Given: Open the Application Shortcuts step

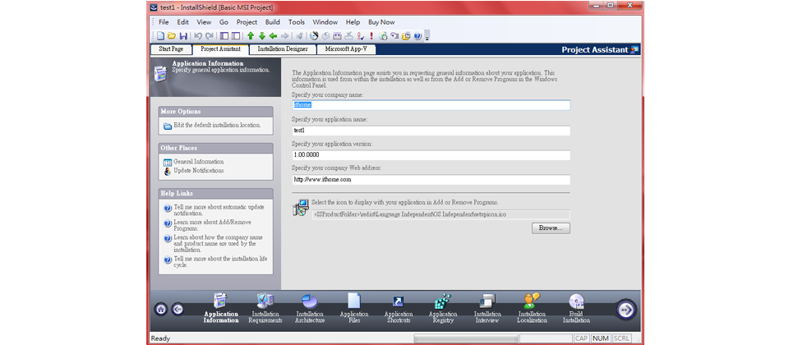Looking at the screenshot, I should (399, 306).
